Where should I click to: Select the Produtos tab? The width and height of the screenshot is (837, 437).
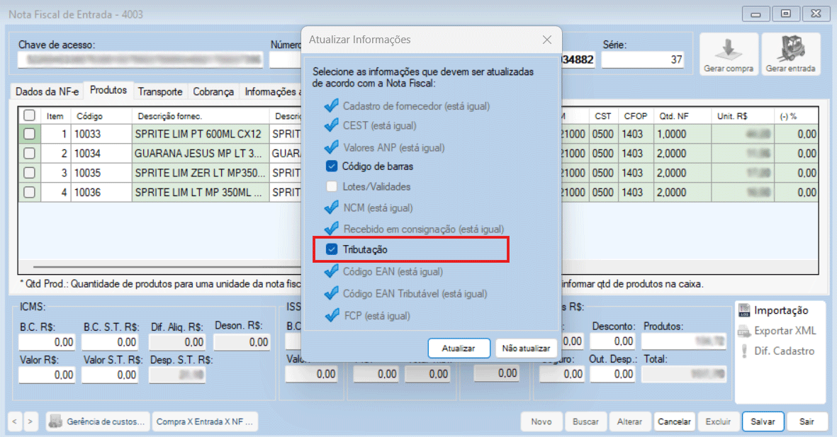108,90
